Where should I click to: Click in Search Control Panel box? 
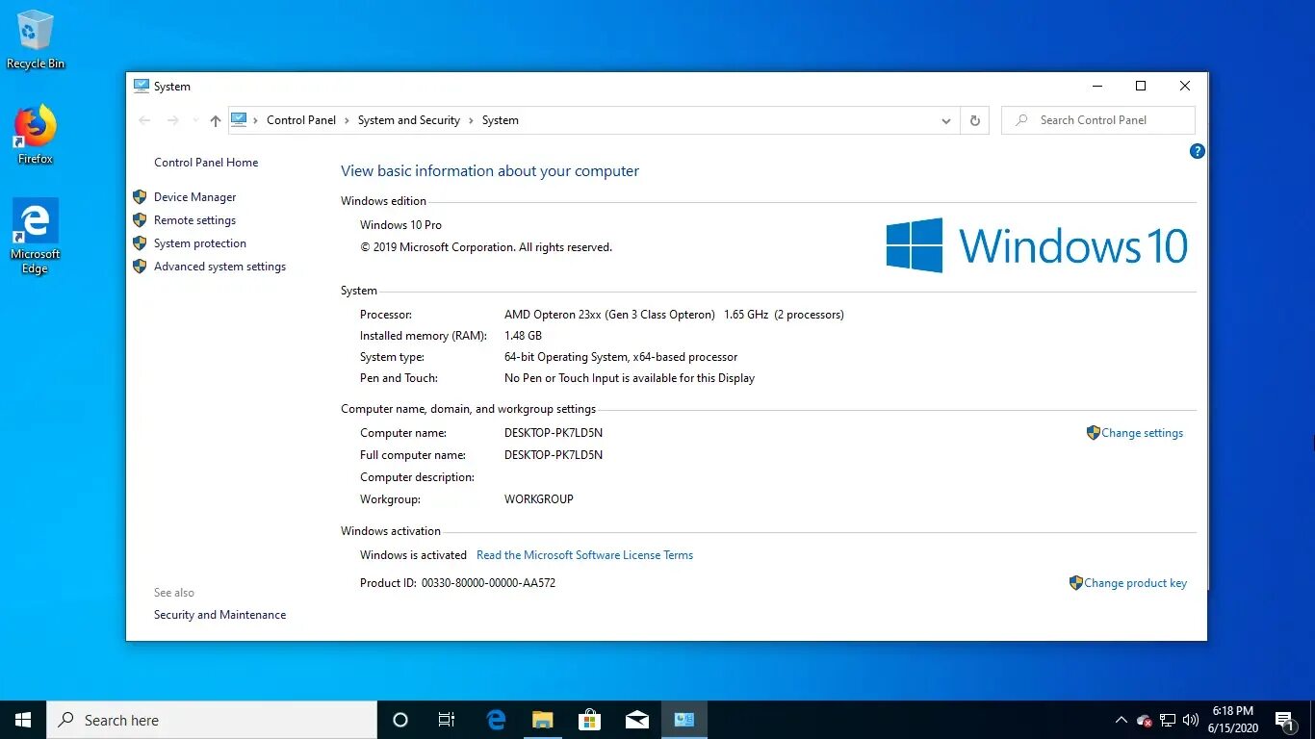(x=1098, y=120)
